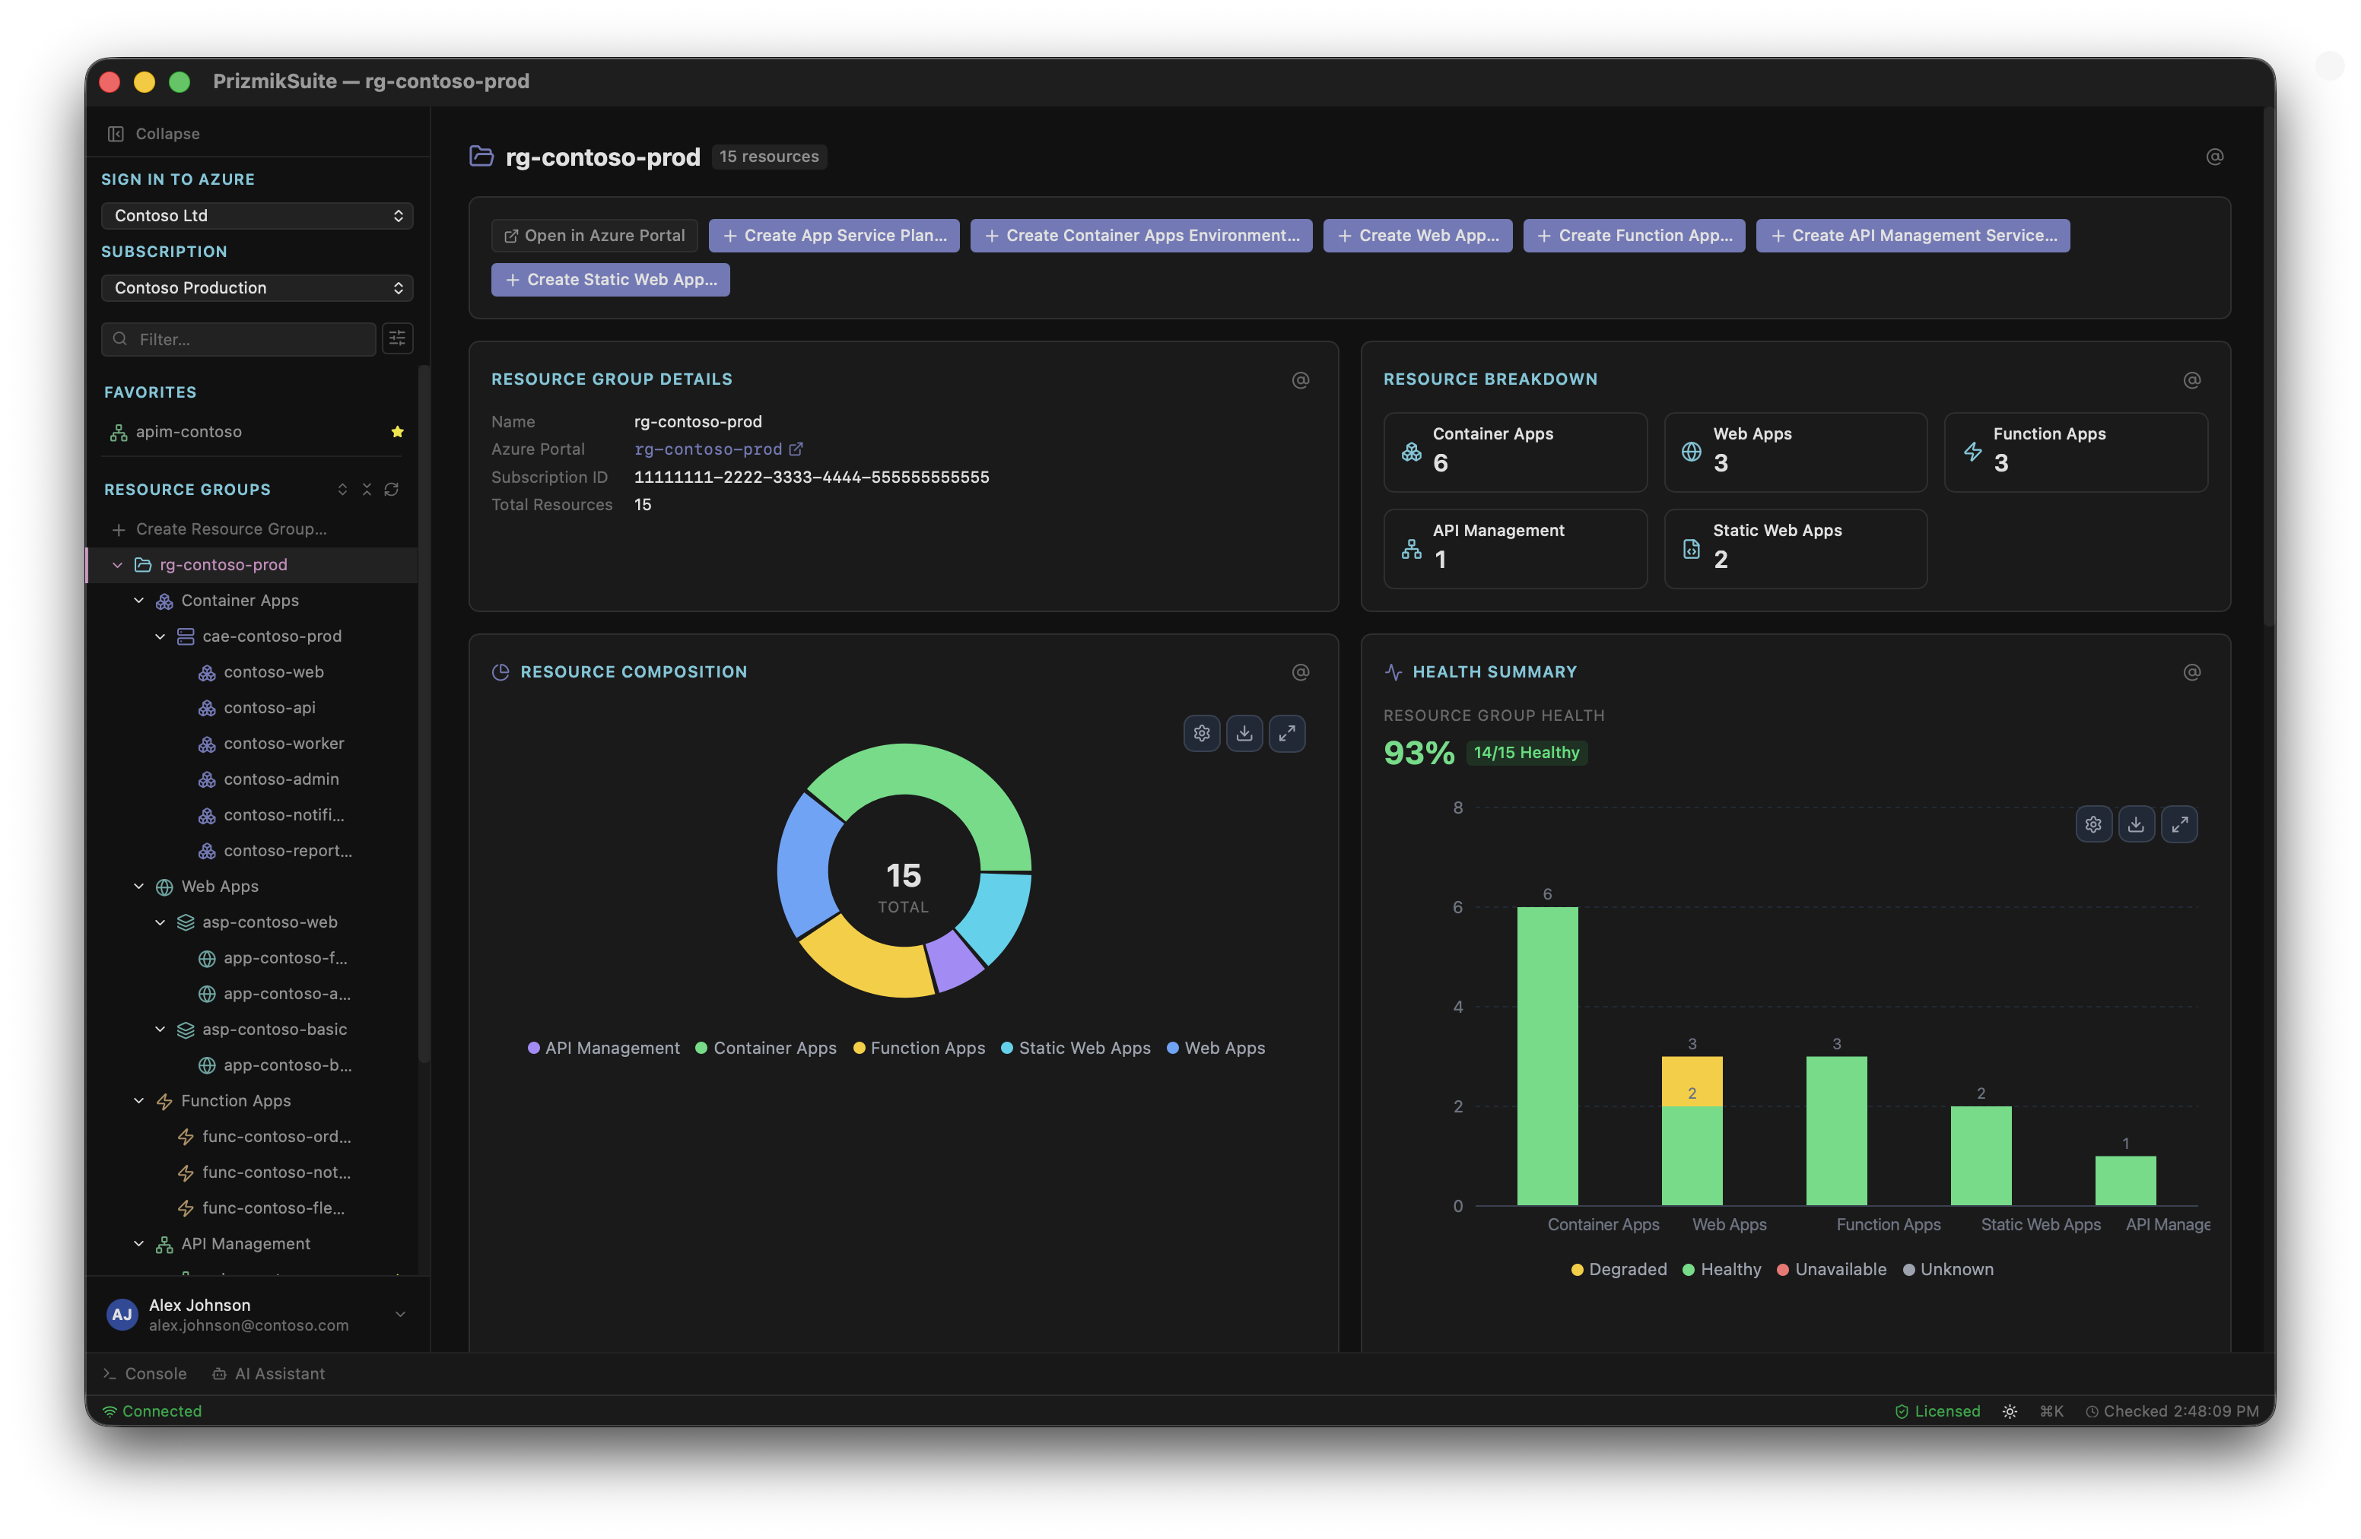Screen dimensions: 2361x1539
Task: Collapse cae-contoso-prod environment node
Action: pos(160,636)
